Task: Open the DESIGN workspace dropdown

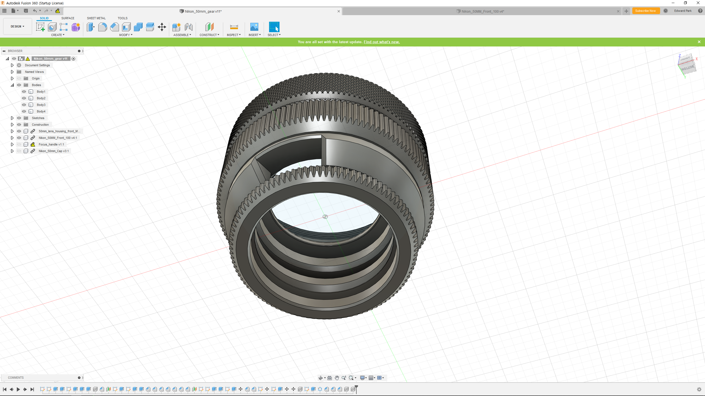Action: pyautogui.click(x=17, y=26)
